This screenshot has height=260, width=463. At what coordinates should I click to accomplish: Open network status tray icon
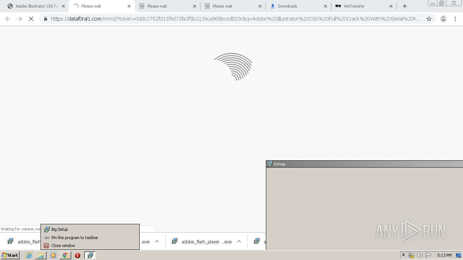[x=411, y=255]
